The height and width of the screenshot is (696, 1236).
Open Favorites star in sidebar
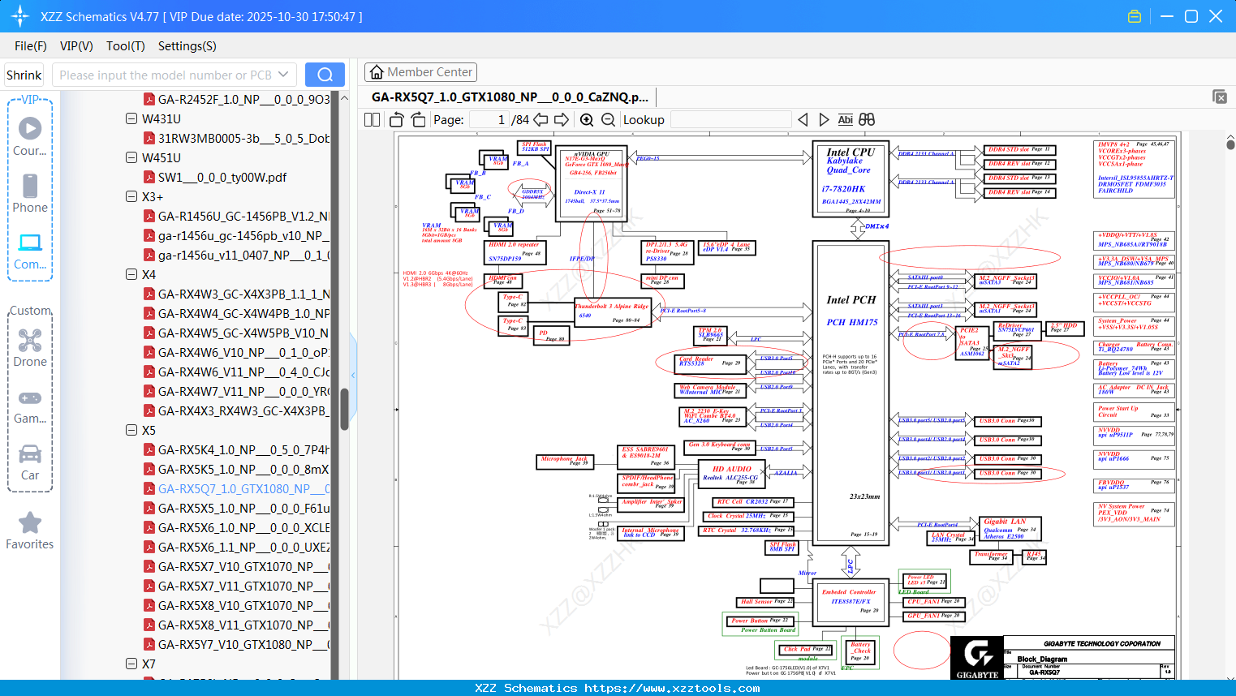(30, 531)
